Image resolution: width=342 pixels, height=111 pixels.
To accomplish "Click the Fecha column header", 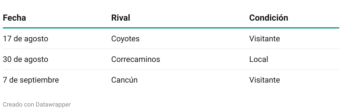I will click(x=14, y=18).
